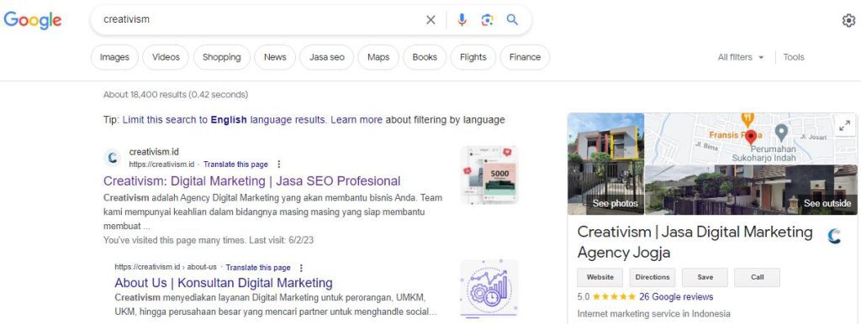Click the Google logo
The height and width of the screenshot is (324, 861).
(x=33, y=20)
